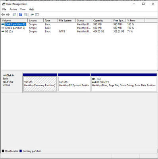The image size is (158, 159).
Task: Click the Healthy (E... status cell
Action: point(84,28)
